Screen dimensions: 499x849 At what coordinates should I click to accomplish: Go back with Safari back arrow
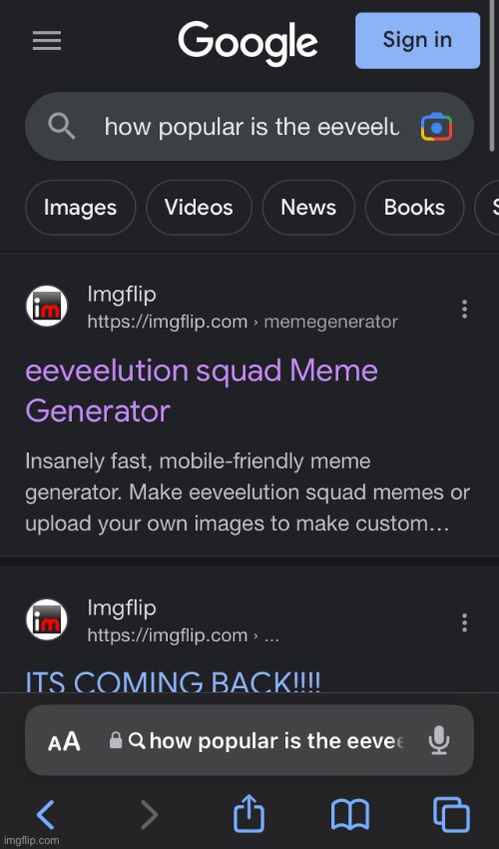pos(46,814)
